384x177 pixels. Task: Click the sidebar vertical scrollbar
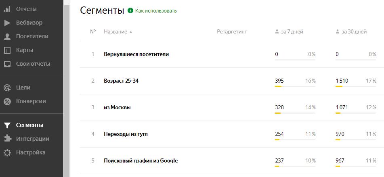point(67,89)
